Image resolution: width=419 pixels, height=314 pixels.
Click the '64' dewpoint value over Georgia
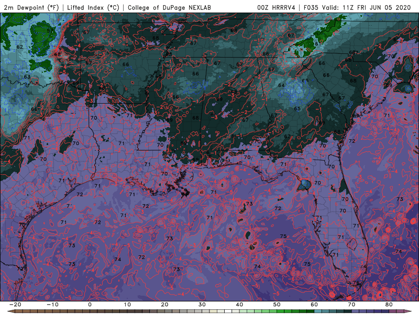pyautogui.click(x=281, y=85)
